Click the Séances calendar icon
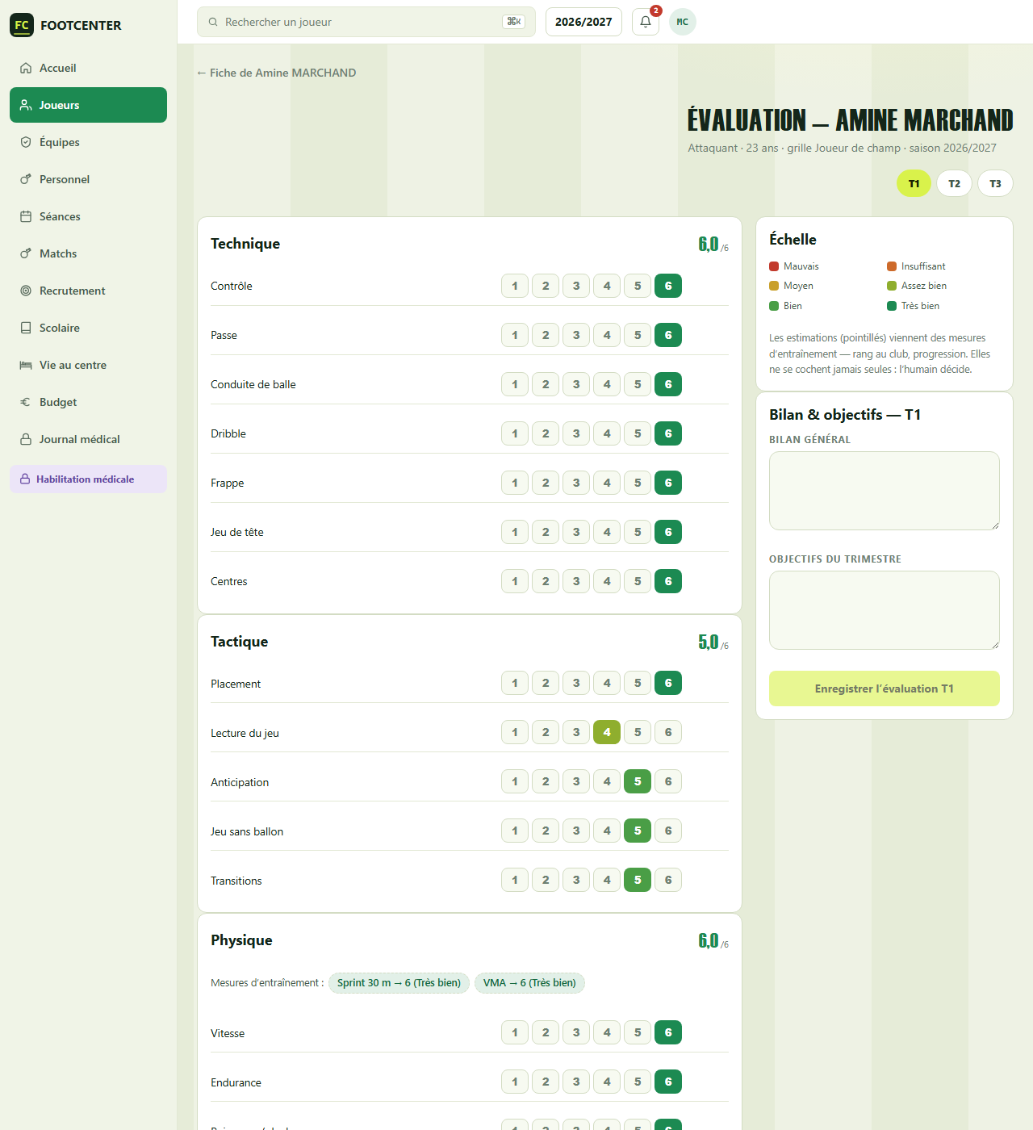The image size is (1033, 1130). tap(26, 216)
